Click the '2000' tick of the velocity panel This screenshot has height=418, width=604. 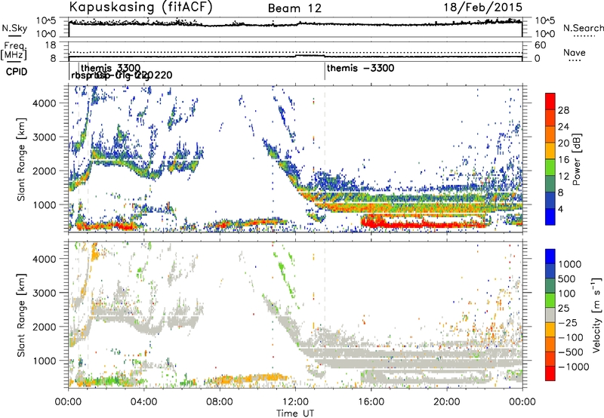tap(44, 327)
